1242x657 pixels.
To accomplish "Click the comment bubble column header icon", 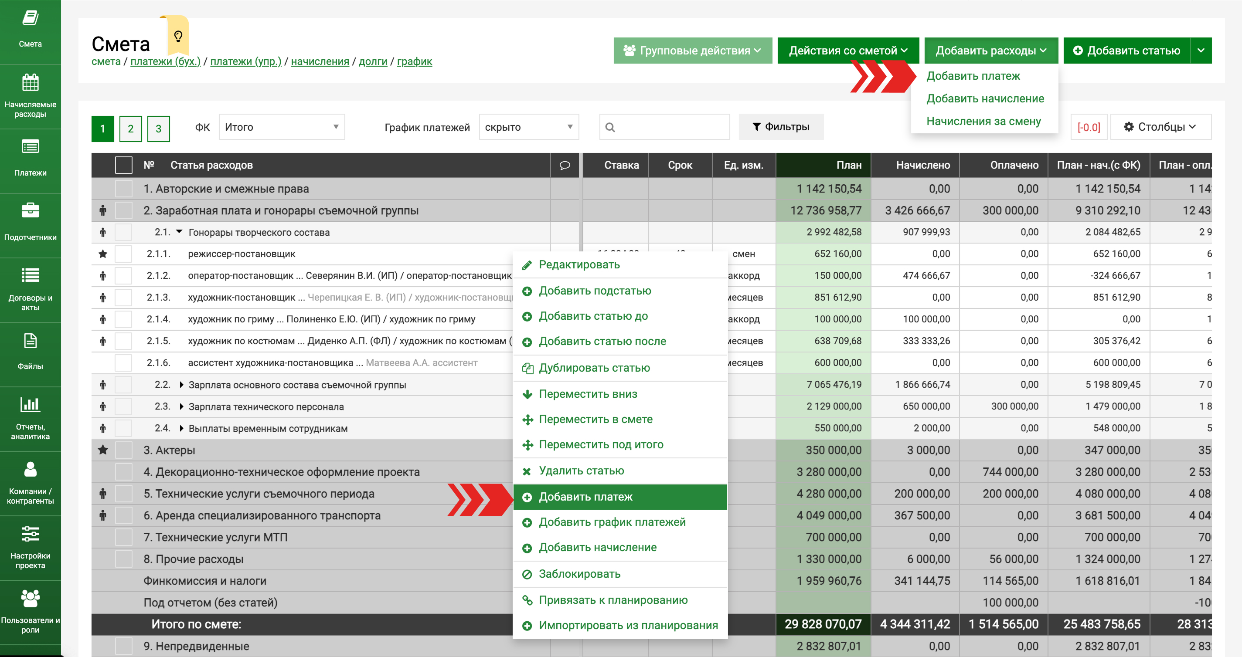I will click(565, 165).
